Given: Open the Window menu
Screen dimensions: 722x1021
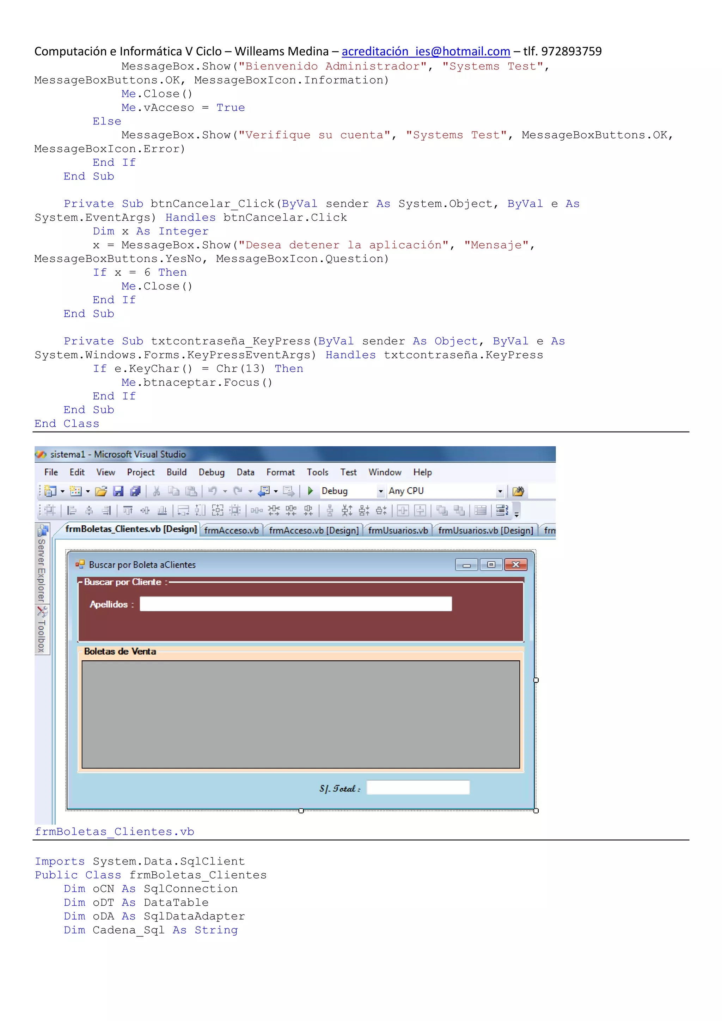Looking at the screenshot, I should (x=385, y=472).
